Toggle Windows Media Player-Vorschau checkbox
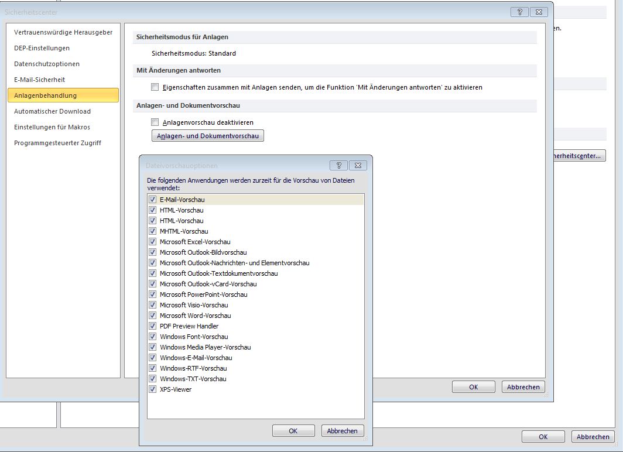 pyautogui.click(x=153, y=347)
